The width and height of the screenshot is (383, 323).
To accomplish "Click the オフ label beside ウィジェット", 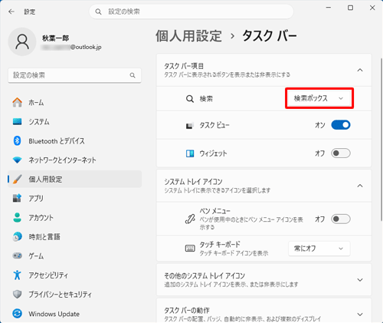I will tap(320, 153).
